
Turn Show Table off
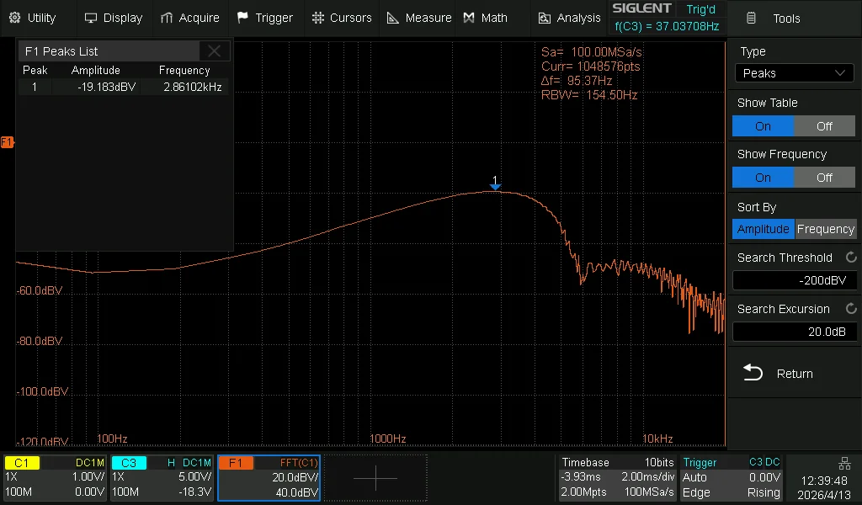[824, 126]
